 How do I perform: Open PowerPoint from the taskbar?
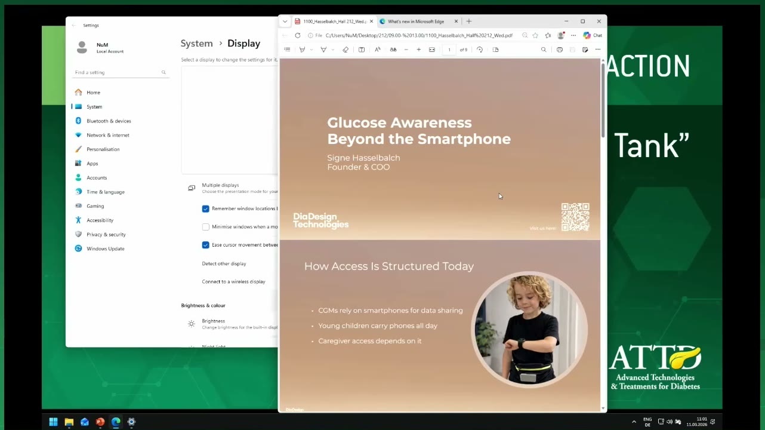tap(100, 422)
